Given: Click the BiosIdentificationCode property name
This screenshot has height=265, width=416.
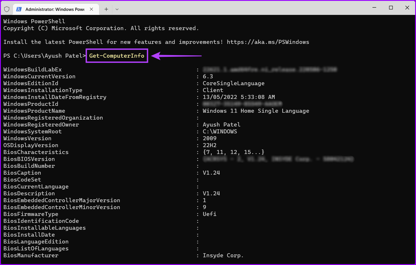Looking at the screenshot, I should (41, 221).
